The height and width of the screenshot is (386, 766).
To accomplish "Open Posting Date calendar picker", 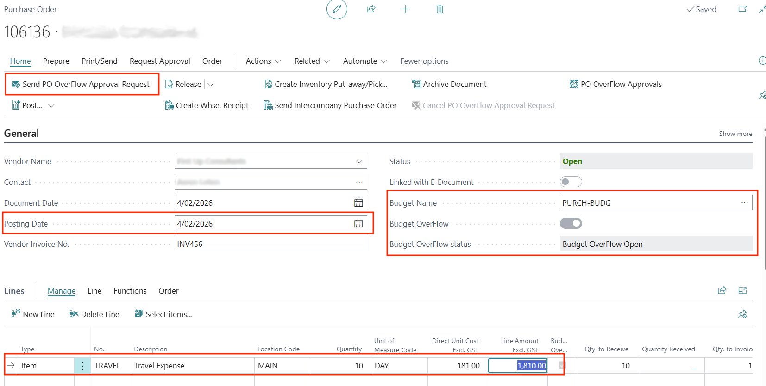I will [358, 224].
